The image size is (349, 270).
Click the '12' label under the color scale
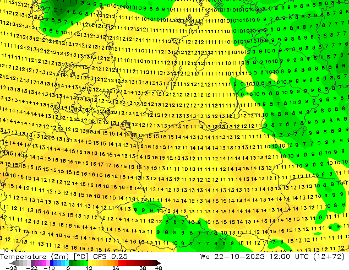click(x=89, y=268)
